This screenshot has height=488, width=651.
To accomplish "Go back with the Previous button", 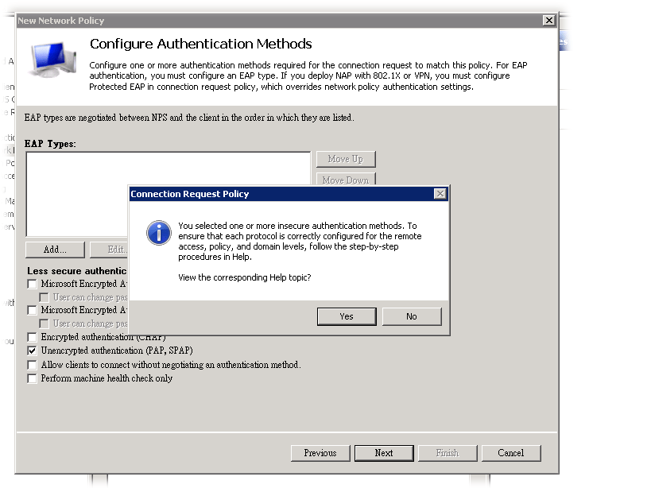I will 320,453.
